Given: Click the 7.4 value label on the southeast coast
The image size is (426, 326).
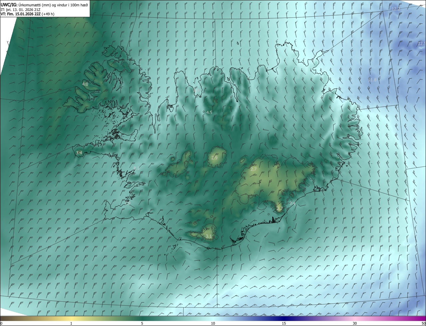Looking at the screenshot, I should pos(292,204).
